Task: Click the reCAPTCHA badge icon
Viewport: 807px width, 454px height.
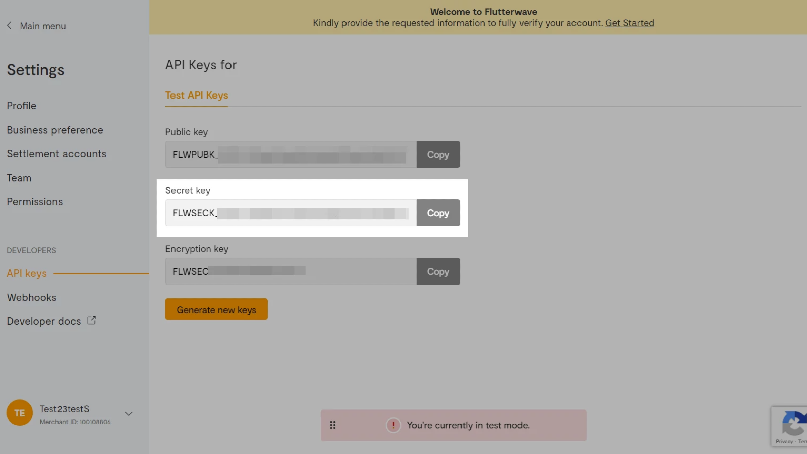Action: coord(793,424)
